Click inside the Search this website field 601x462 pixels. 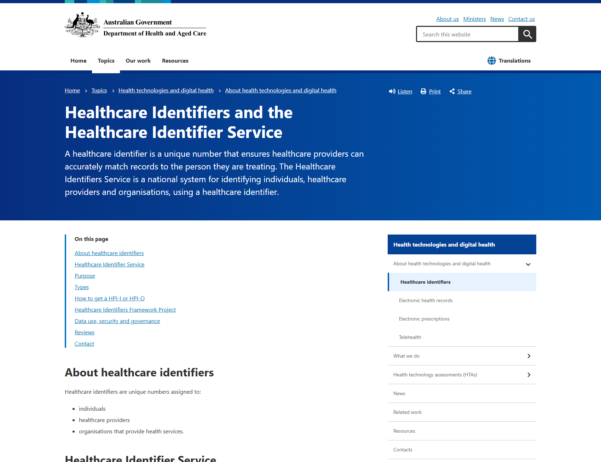(x=467, y=34)
